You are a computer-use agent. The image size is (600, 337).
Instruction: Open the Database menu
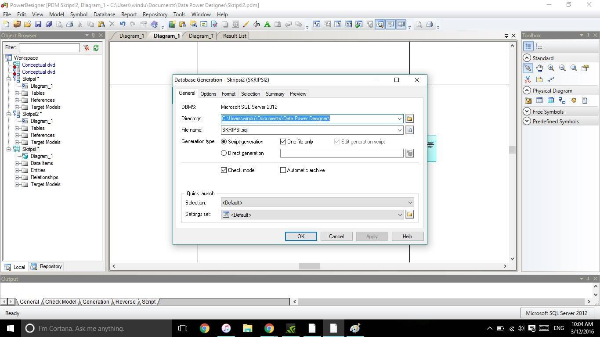(x=104, y=14)
